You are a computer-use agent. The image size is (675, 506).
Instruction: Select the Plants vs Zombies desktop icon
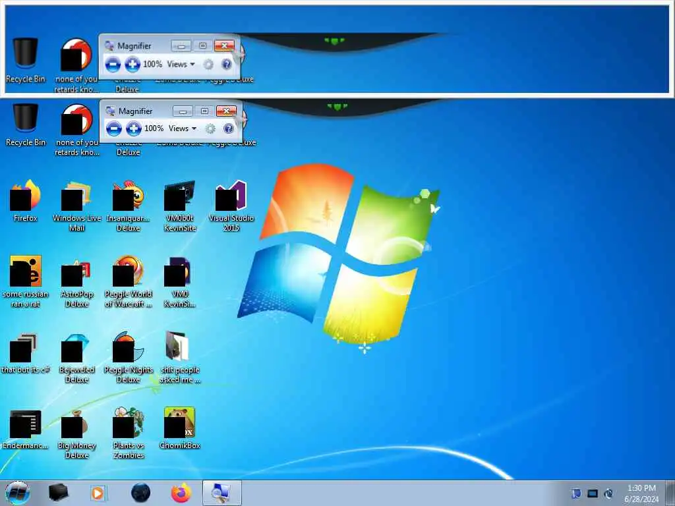[x=129, y=433]
